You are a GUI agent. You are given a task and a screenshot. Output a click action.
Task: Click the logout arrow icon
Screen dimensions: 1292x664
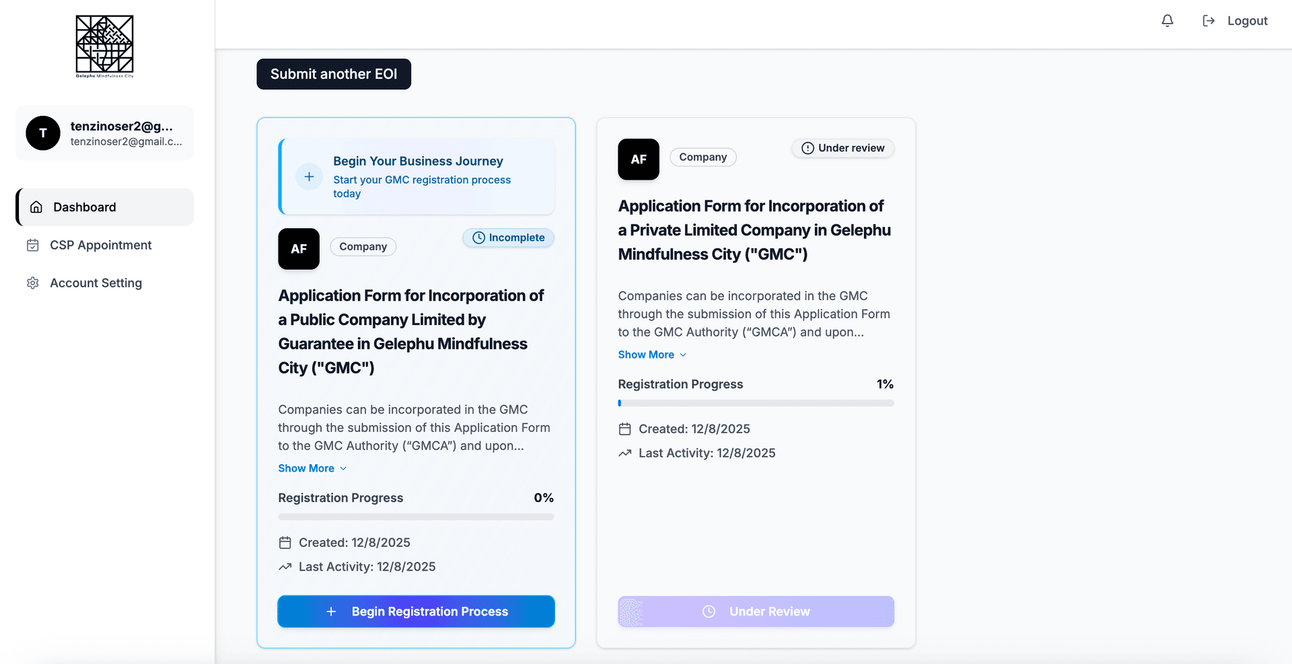(1208, 20)
